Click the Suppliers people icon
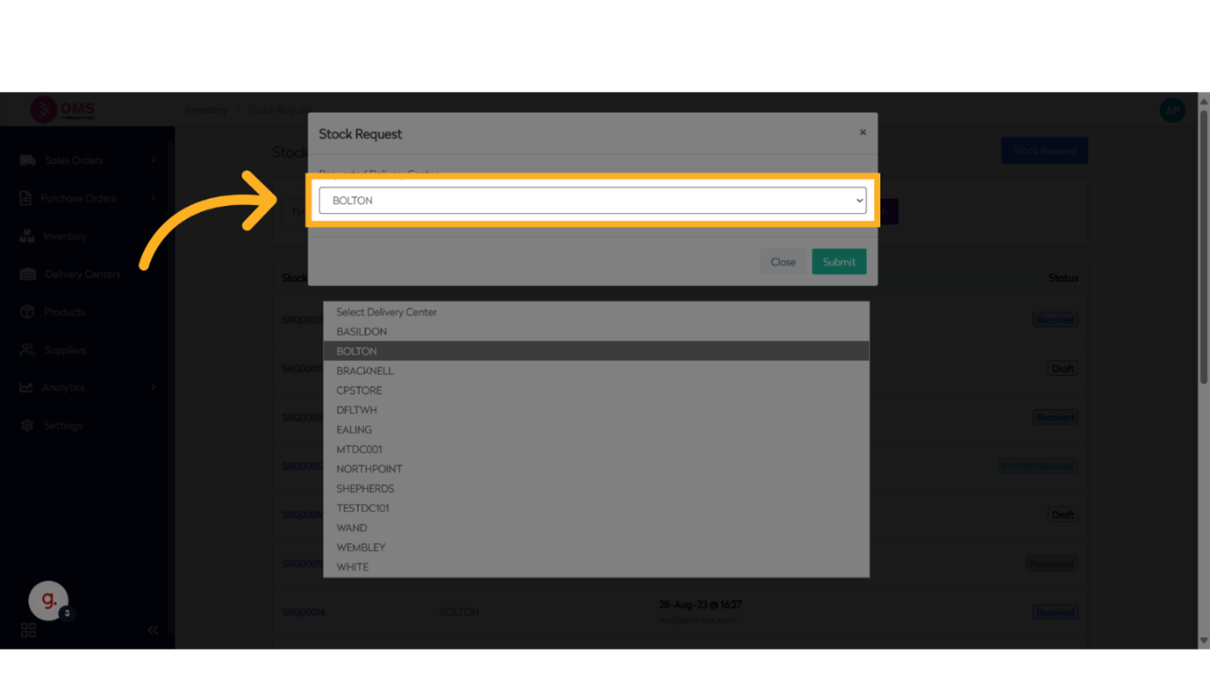1210x680 pixels. [27, 350]
